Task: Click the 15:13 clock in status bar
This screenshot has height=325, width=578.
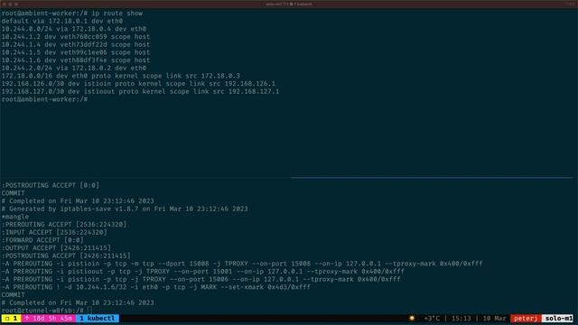Action: [461, 319]
